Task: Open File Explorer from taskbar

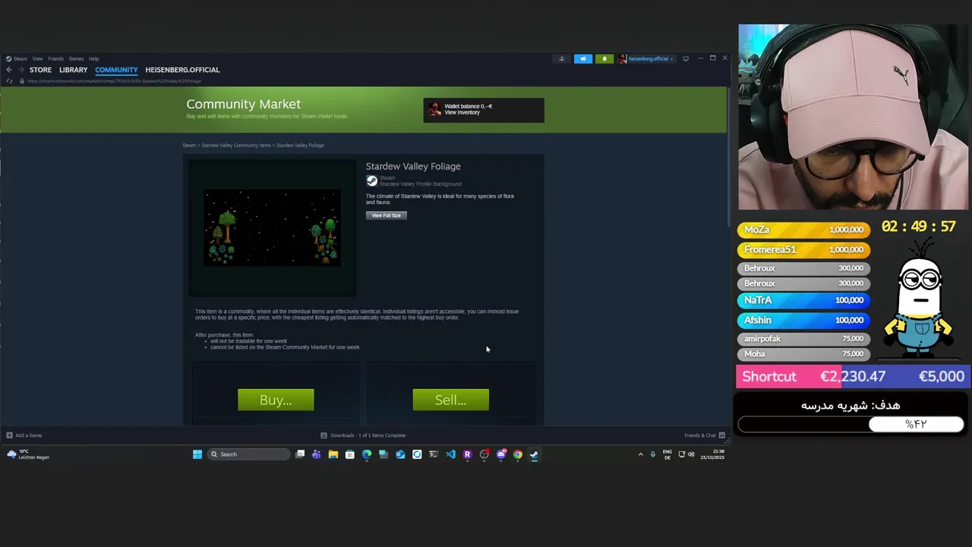Action: point(333,454)
